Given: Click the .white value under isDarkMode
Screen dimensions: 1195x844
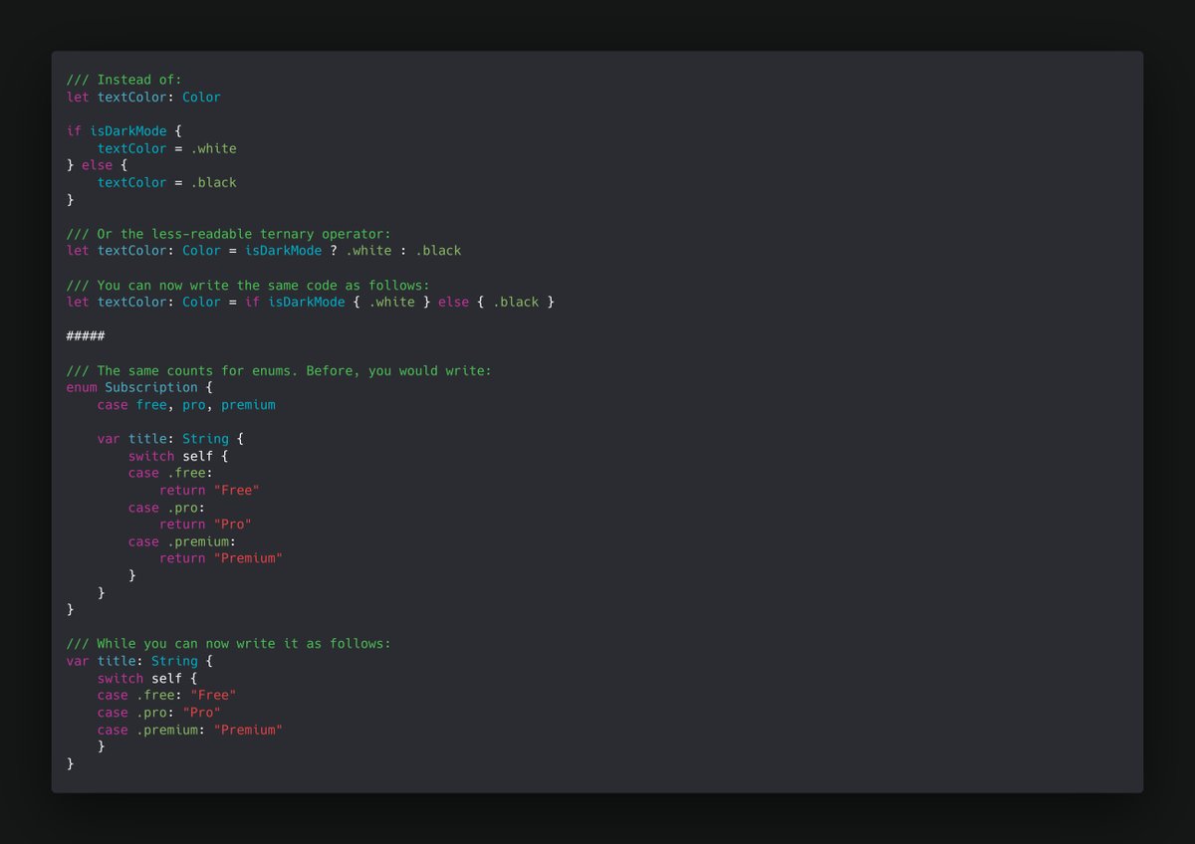Looking at the screenshot, I should (215, 147).
